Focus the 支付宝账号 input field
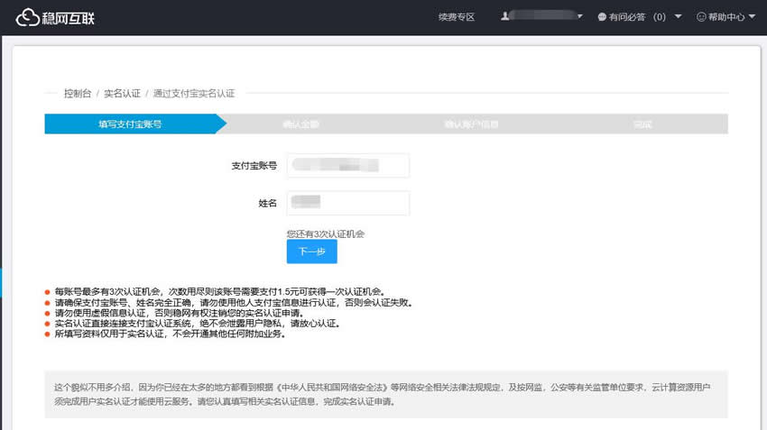Viewport: 767px width, 430px height. coord(347,166)
